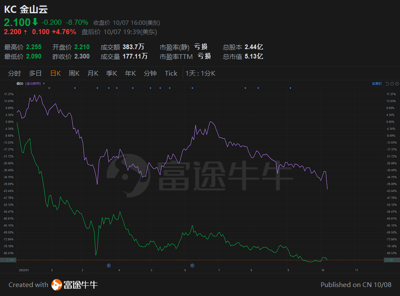This screenshot has height=296, width=400.
Task: Click the 2022/01 date label on the axis
Action: click(x=24, y=270)
